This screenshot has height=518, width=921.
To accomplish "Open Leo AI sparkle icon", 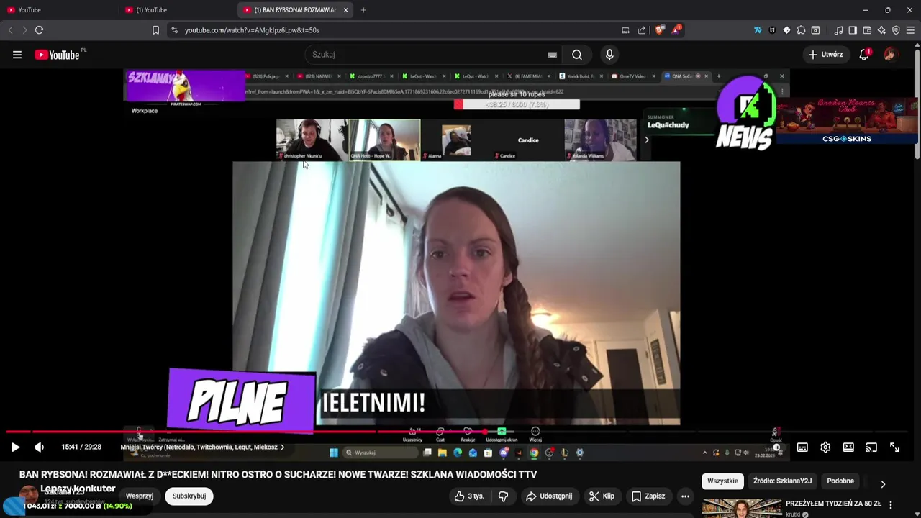I will coord(881,30).
